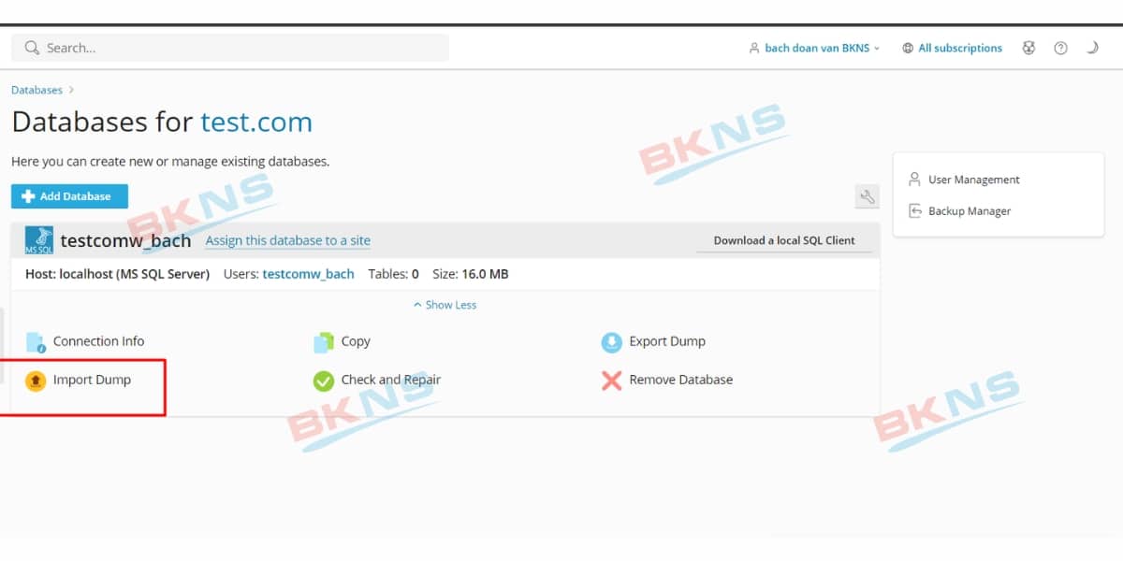Open Backup Manager in the side panel
Image resolution: width=1123 pixels, height=561 pixels.
click(x=969, y=211)
